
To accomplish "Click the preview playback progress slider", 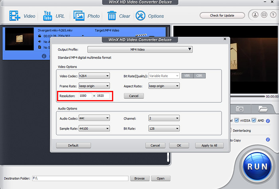I will (248, 96).
